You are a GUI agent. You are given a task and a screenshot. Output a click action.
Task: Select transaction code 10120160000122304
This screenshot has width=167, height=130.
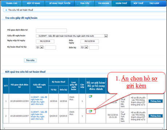19,101
